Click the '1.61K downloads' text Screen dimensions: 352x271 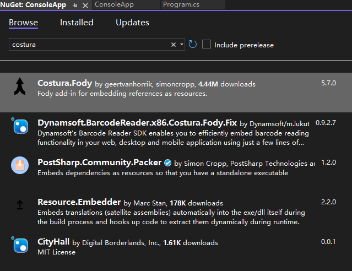click(x=191, y=243)
